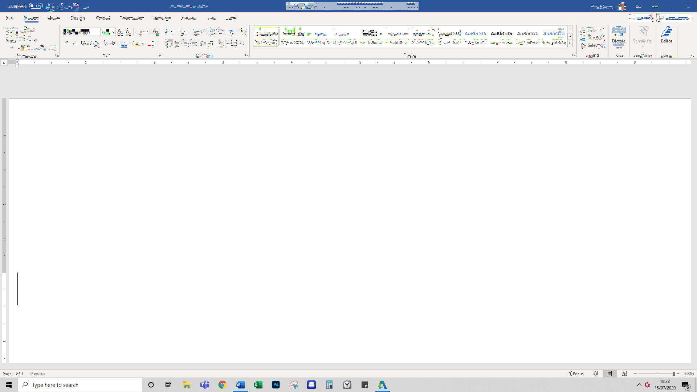Open Snipping tool from taskbar
This screenshot has height=392, width=697.
click(294, 385)
